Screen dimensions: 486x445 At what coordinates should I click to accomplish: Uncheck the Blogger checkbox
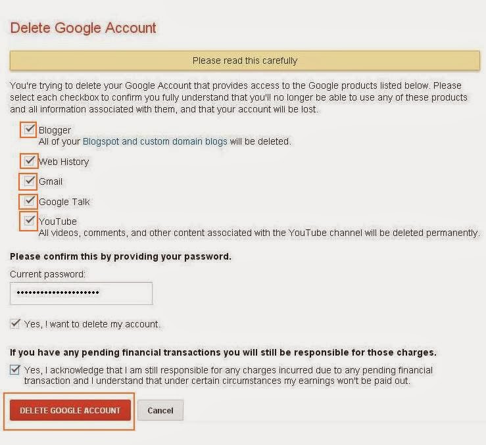click(29, 129)
